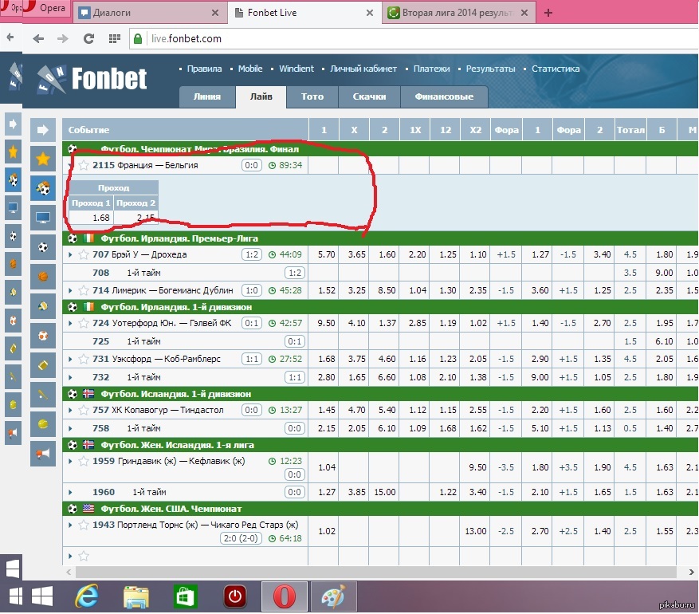Viewport: 699px width, 614px height.
Task: Click the Windows Start button
Action: coord(42,596)
